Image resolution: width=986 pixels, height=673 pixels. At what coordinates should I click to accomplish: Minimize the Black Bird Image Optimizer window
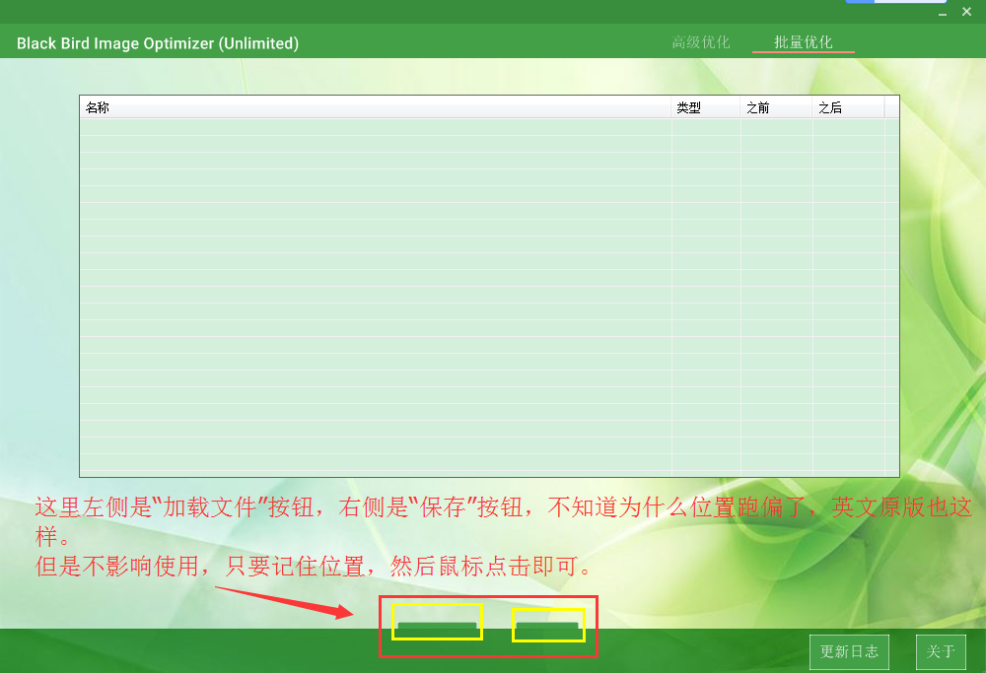coord(942,12)
